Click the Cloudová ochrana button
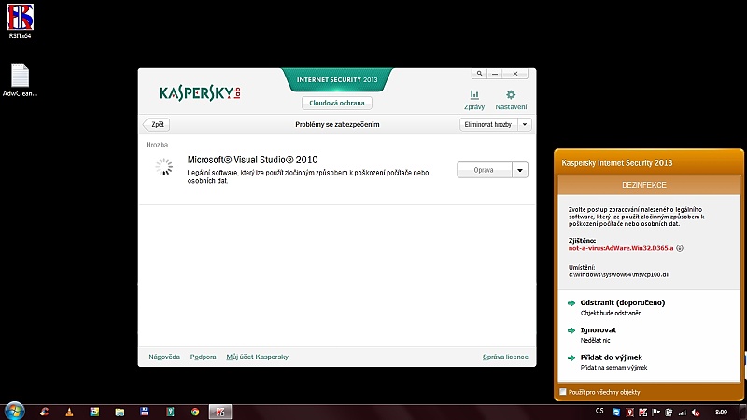747x420 pixels. 337,103
